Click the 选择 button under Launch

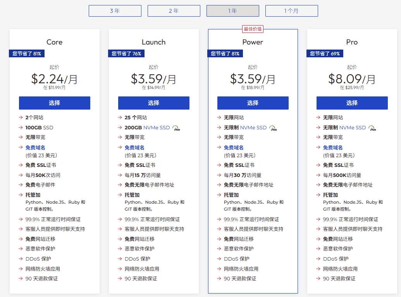[x=153, y=103]
